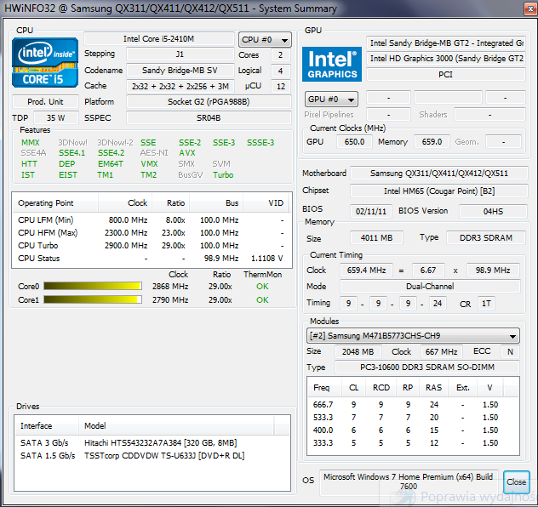Click the GPU clock 650.0 field
The width and height of the screenshot is (538, 507).
[x=354, y=141]
